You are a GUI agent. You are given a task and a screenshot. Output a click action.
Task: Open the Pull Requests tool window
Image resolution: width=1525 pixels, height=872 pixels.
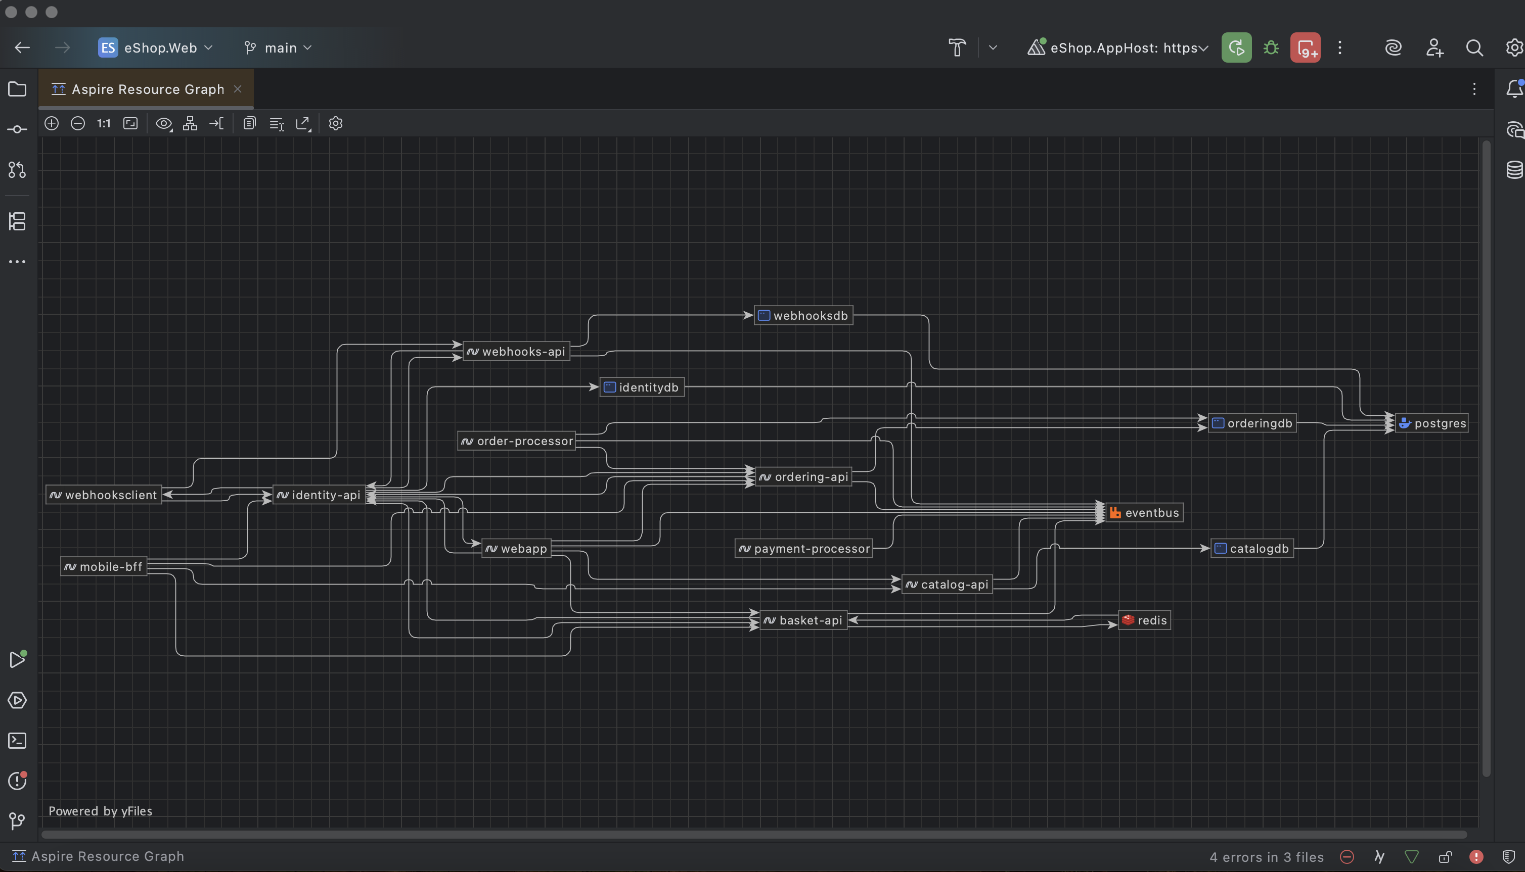click(x=17, y=170)
